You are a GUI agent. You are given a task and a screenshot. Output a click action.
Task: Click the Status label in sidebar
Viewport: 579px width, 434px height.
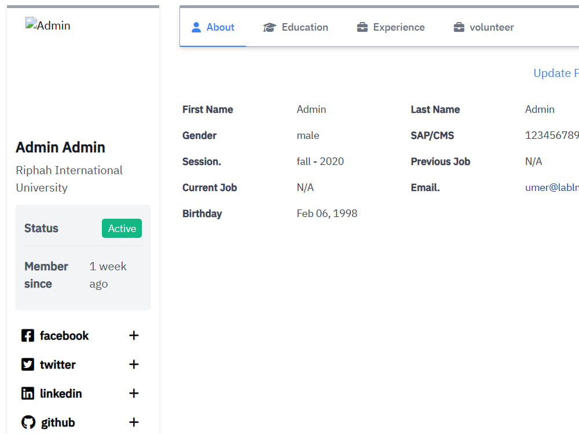[41, 228]
